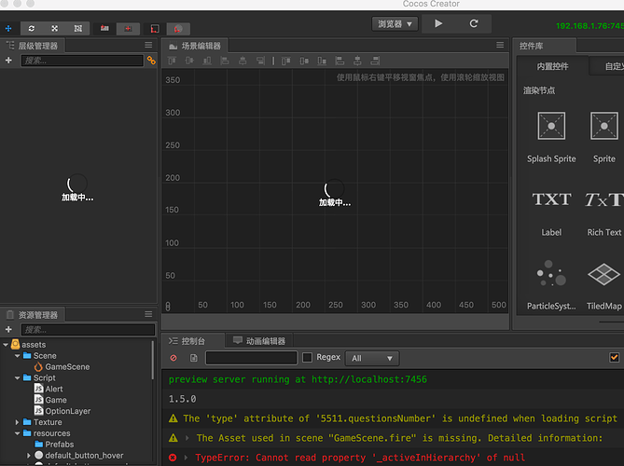Refresh the preview with reload icon
This screenshot has height=466, width=624.
click(474, 23)
